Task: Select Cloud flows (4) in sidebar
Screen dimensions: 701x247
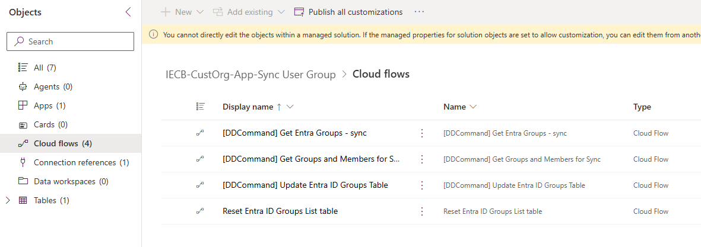Action: (x=62, y=143)
